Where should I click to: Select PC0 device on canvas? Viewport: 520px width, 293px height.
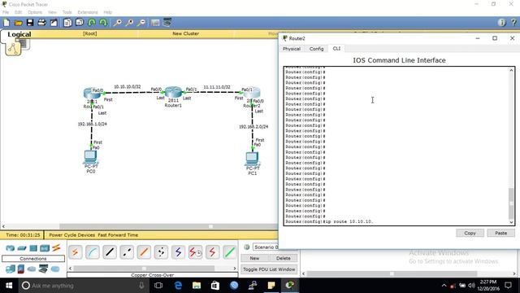tap(90, 157)
